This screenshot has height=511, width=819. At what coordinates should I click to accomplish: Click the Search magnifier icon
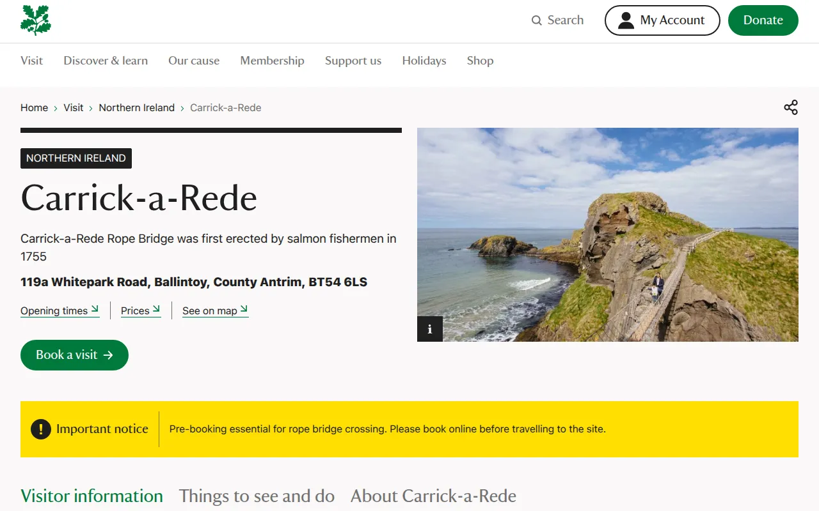point(536,20)
